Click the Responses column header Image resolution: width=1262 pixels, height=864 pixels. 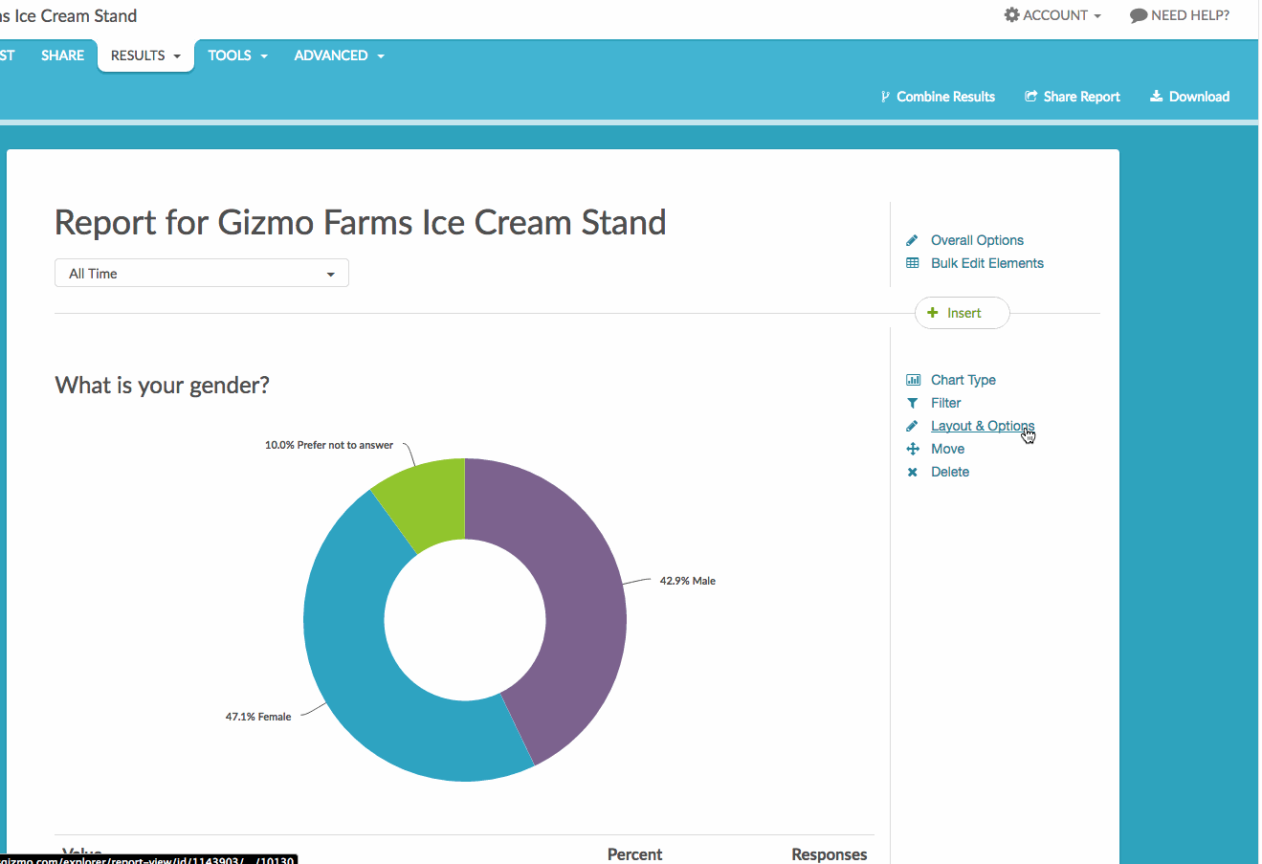pyautogui.click(x=830, y=854)
